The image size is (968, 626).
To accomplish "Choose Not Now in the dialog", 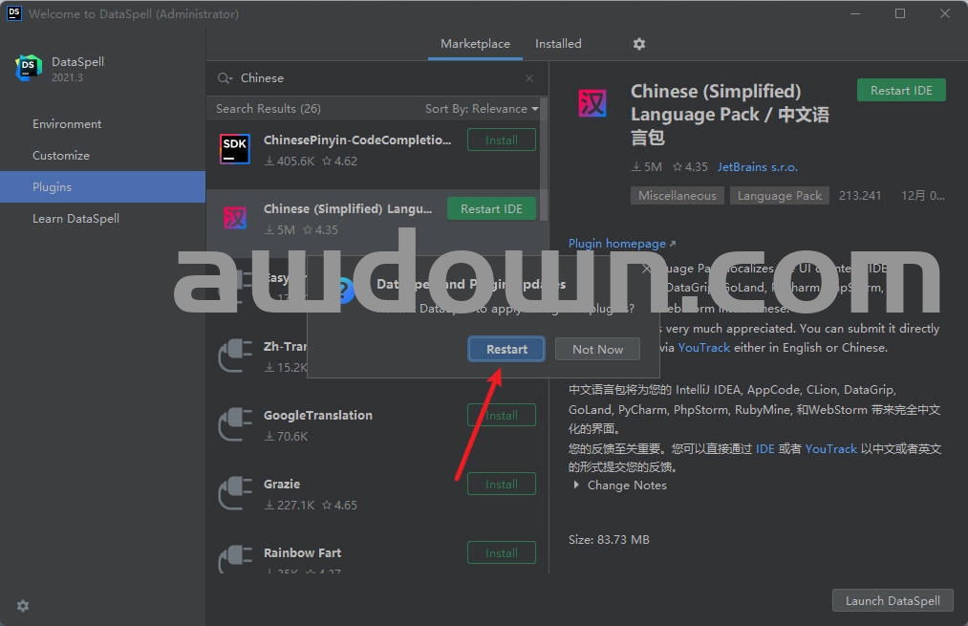I will pos(597,350).
